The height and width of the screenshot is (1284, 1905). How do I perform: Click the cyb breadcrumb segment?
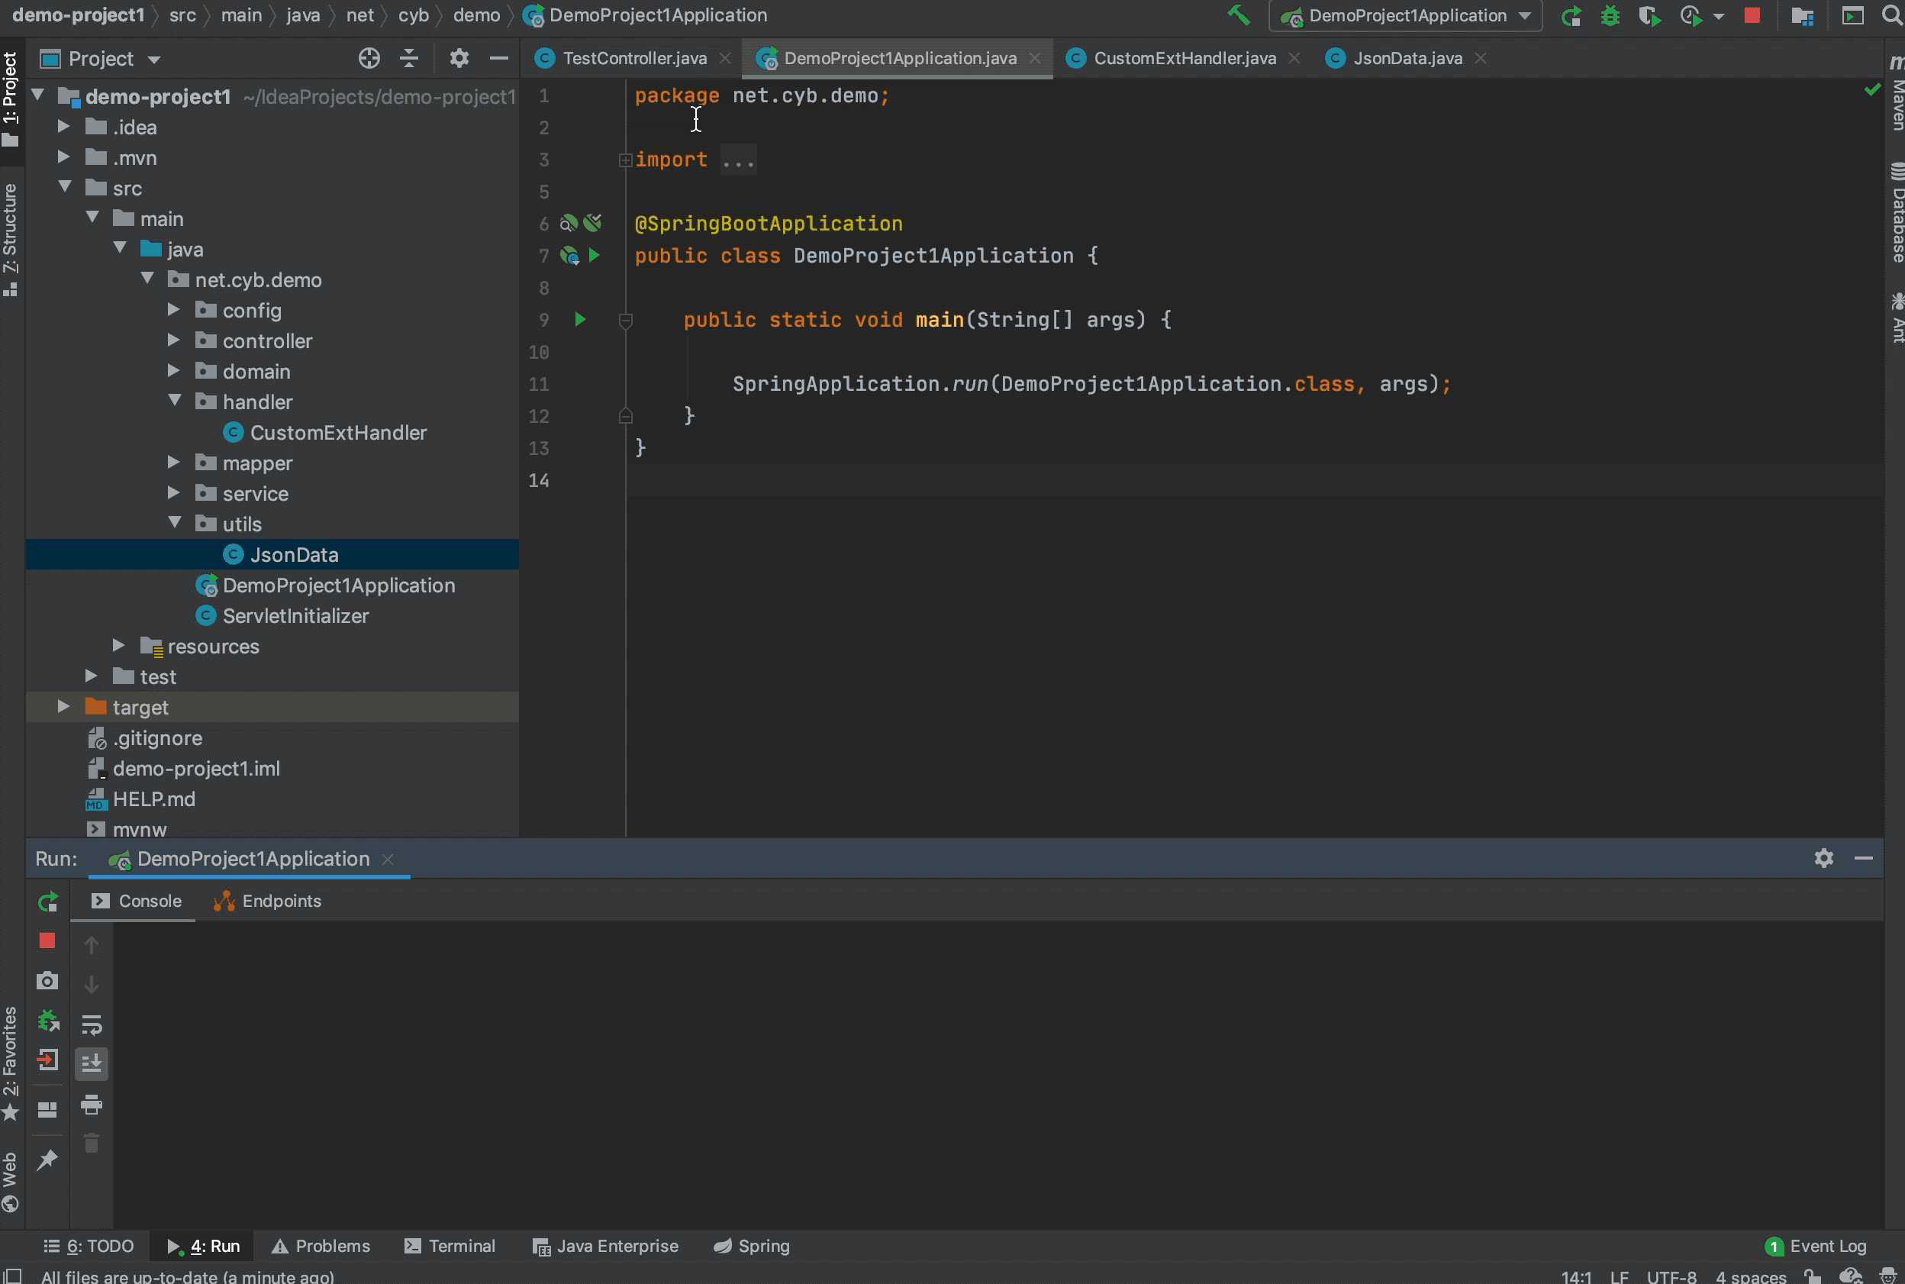point(413,15)
